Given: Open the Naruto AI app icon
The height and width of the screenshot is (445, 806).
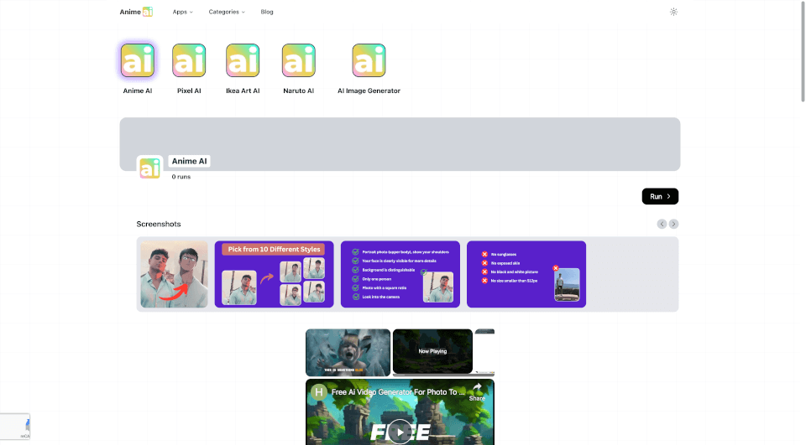Looking at the screenshot, I should [x=298, y=60].
